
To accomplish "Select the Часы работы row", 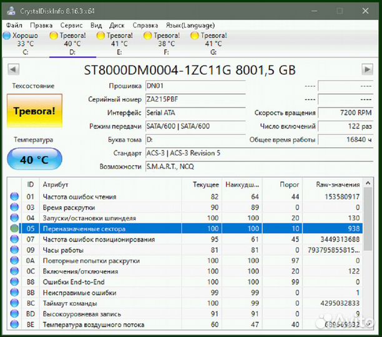I will 185,250.
